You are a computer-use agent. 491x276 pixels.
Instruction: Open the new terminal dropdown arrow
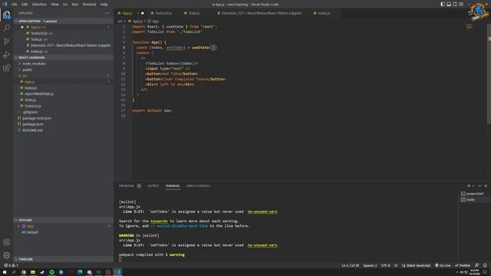pyautogui.click(x=473, y=186)
